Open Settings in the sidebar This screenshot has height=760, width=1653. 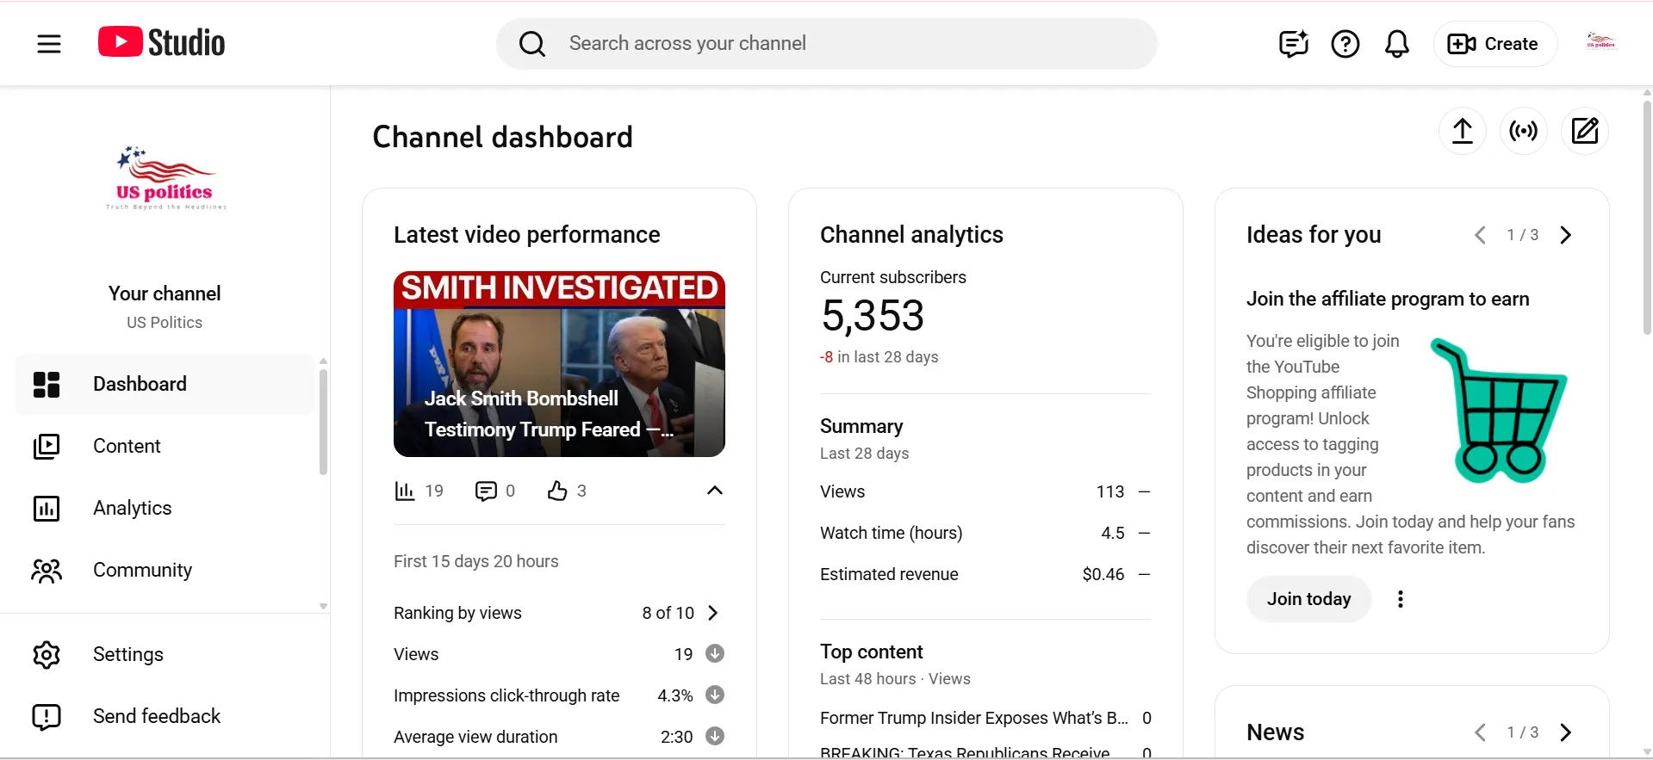click(x=165, y=654)
